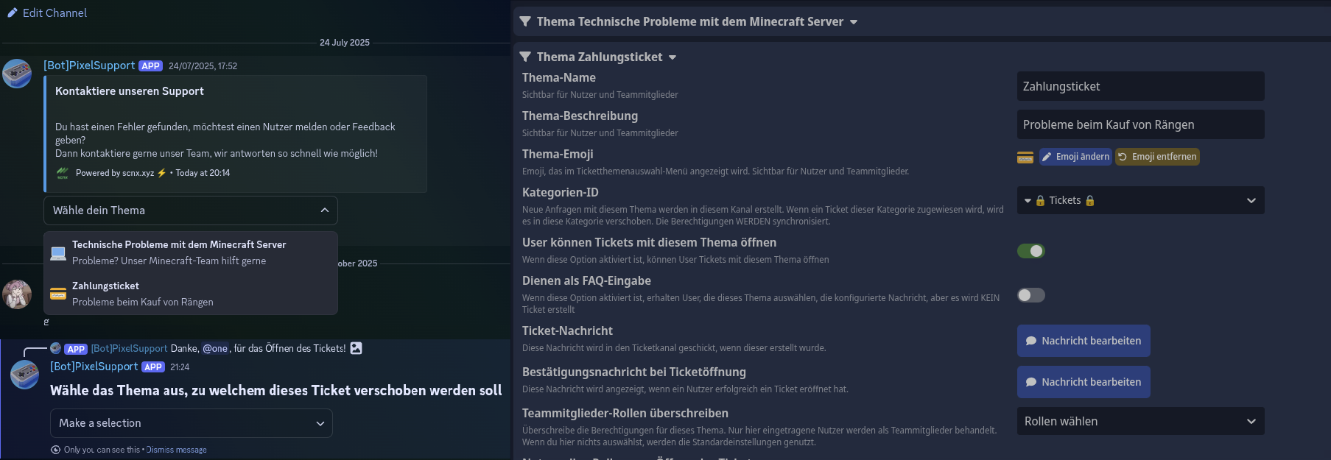Open the 'Make a selection' dropdown
The image size is (1331, 460).
click(191, 423)
